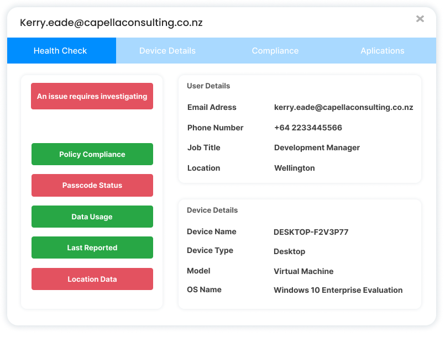Switch to the Aplications tab
Viewport: 445px width, 337px height.
click(x=383, y=50)
